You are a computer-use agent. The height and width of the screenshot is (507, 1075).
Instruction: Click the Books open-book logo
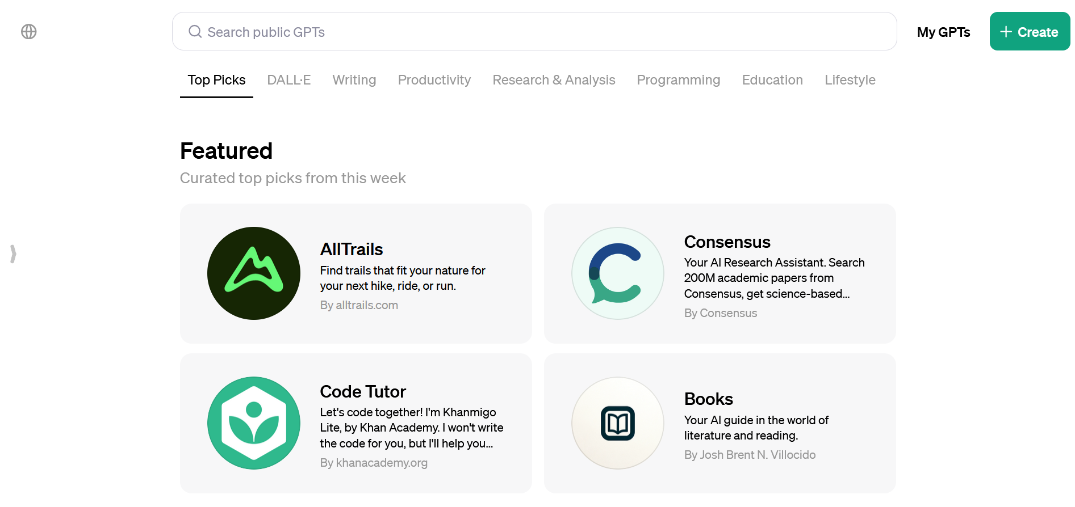[x=618, y=423]
